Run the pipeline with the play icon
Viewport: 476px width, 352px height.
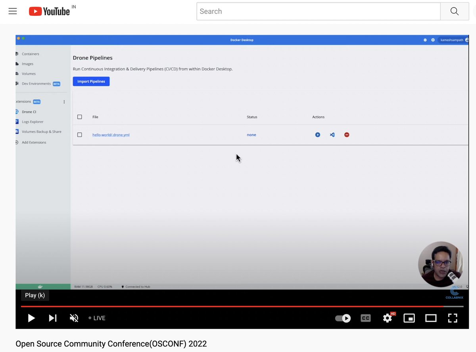(318, 135)
